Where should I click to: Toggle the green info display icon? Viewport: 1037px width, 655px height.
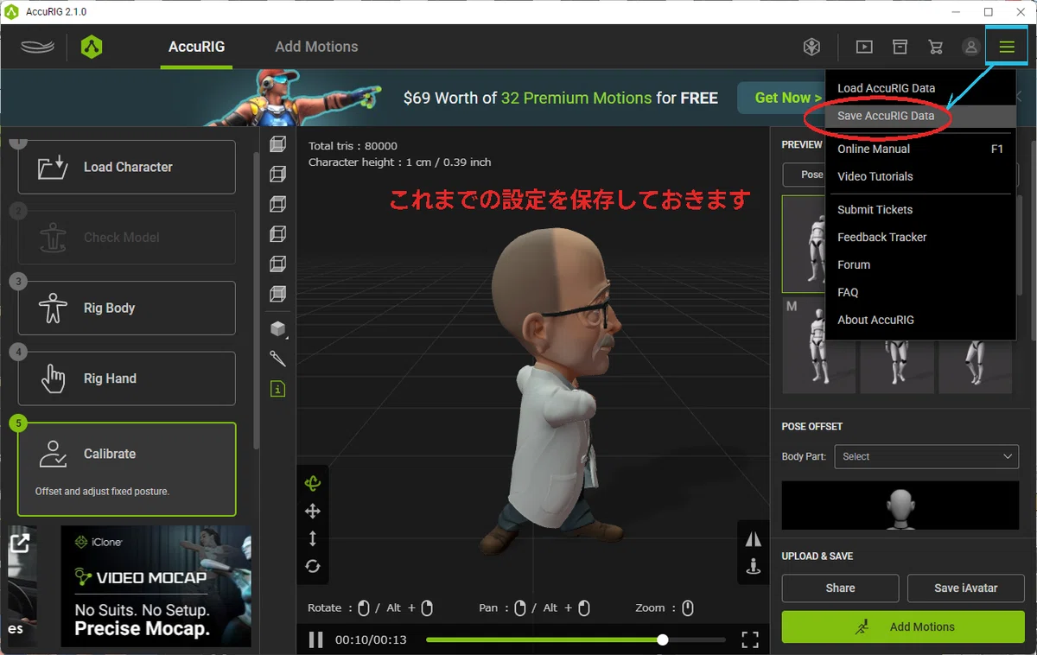pyautogui.click(x=277, y=389)
